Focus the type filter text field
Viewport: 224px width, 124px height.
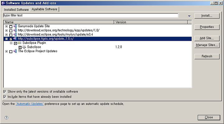(x=91, y=16)
